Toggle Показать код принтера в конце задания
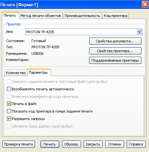Screen dimensions: 149x152 (9, 111)
